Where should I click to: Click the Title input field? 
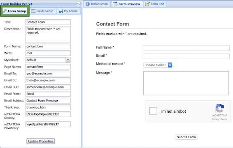pyautogui.click(x=48, y=22)
